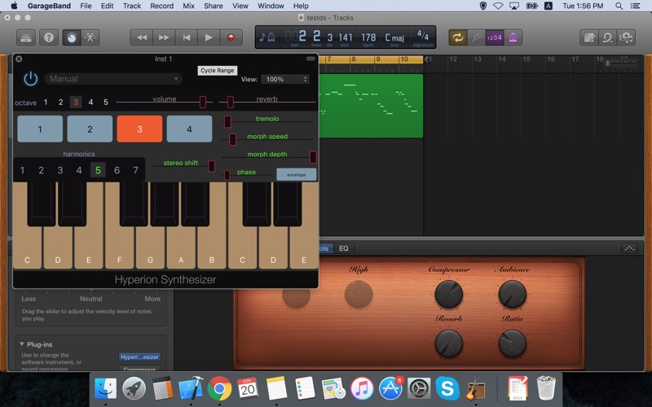Click the Rewind transport button
The width and height of the screenshot is (652, 407).
point(141,37)
